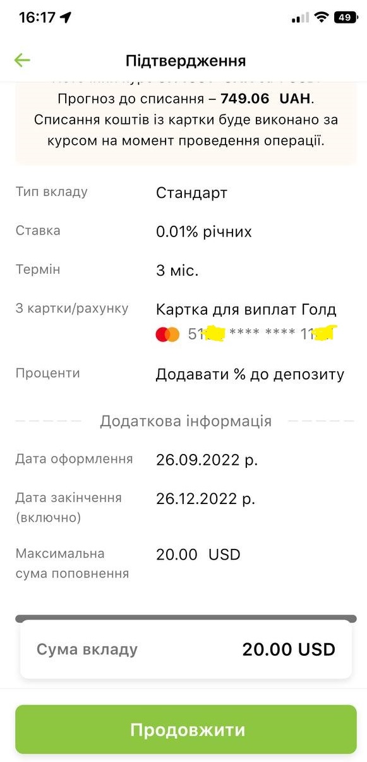Tap the 'Дата закінчення' date 26.12.2022
This screenshot has height=762, width=367.
205,497
